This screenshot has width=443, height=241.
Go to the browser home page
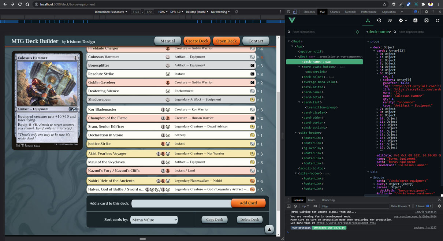(27, 4)
